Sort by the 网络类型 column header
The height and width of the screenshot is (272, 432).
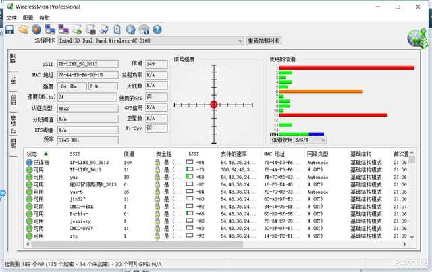click(x=317, y=154)
